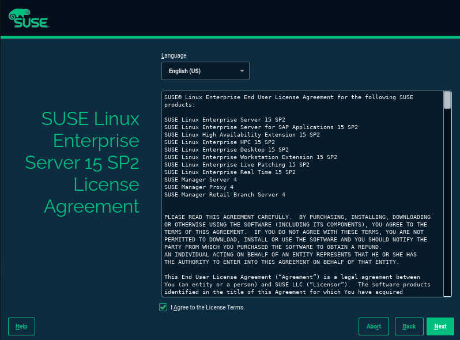Click 'I Agree to the License Terms' label
Image resolution: width=460 pixels, height=340 pixels.
(208, 307)
